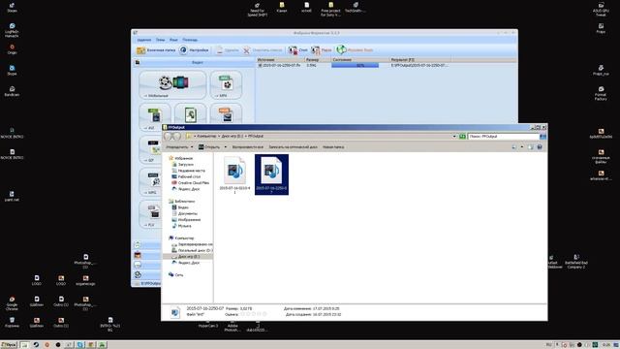The height and width of the screenshot is (349, 620).
Task: Click the Source column header in task list
Action: click(280, 60)
